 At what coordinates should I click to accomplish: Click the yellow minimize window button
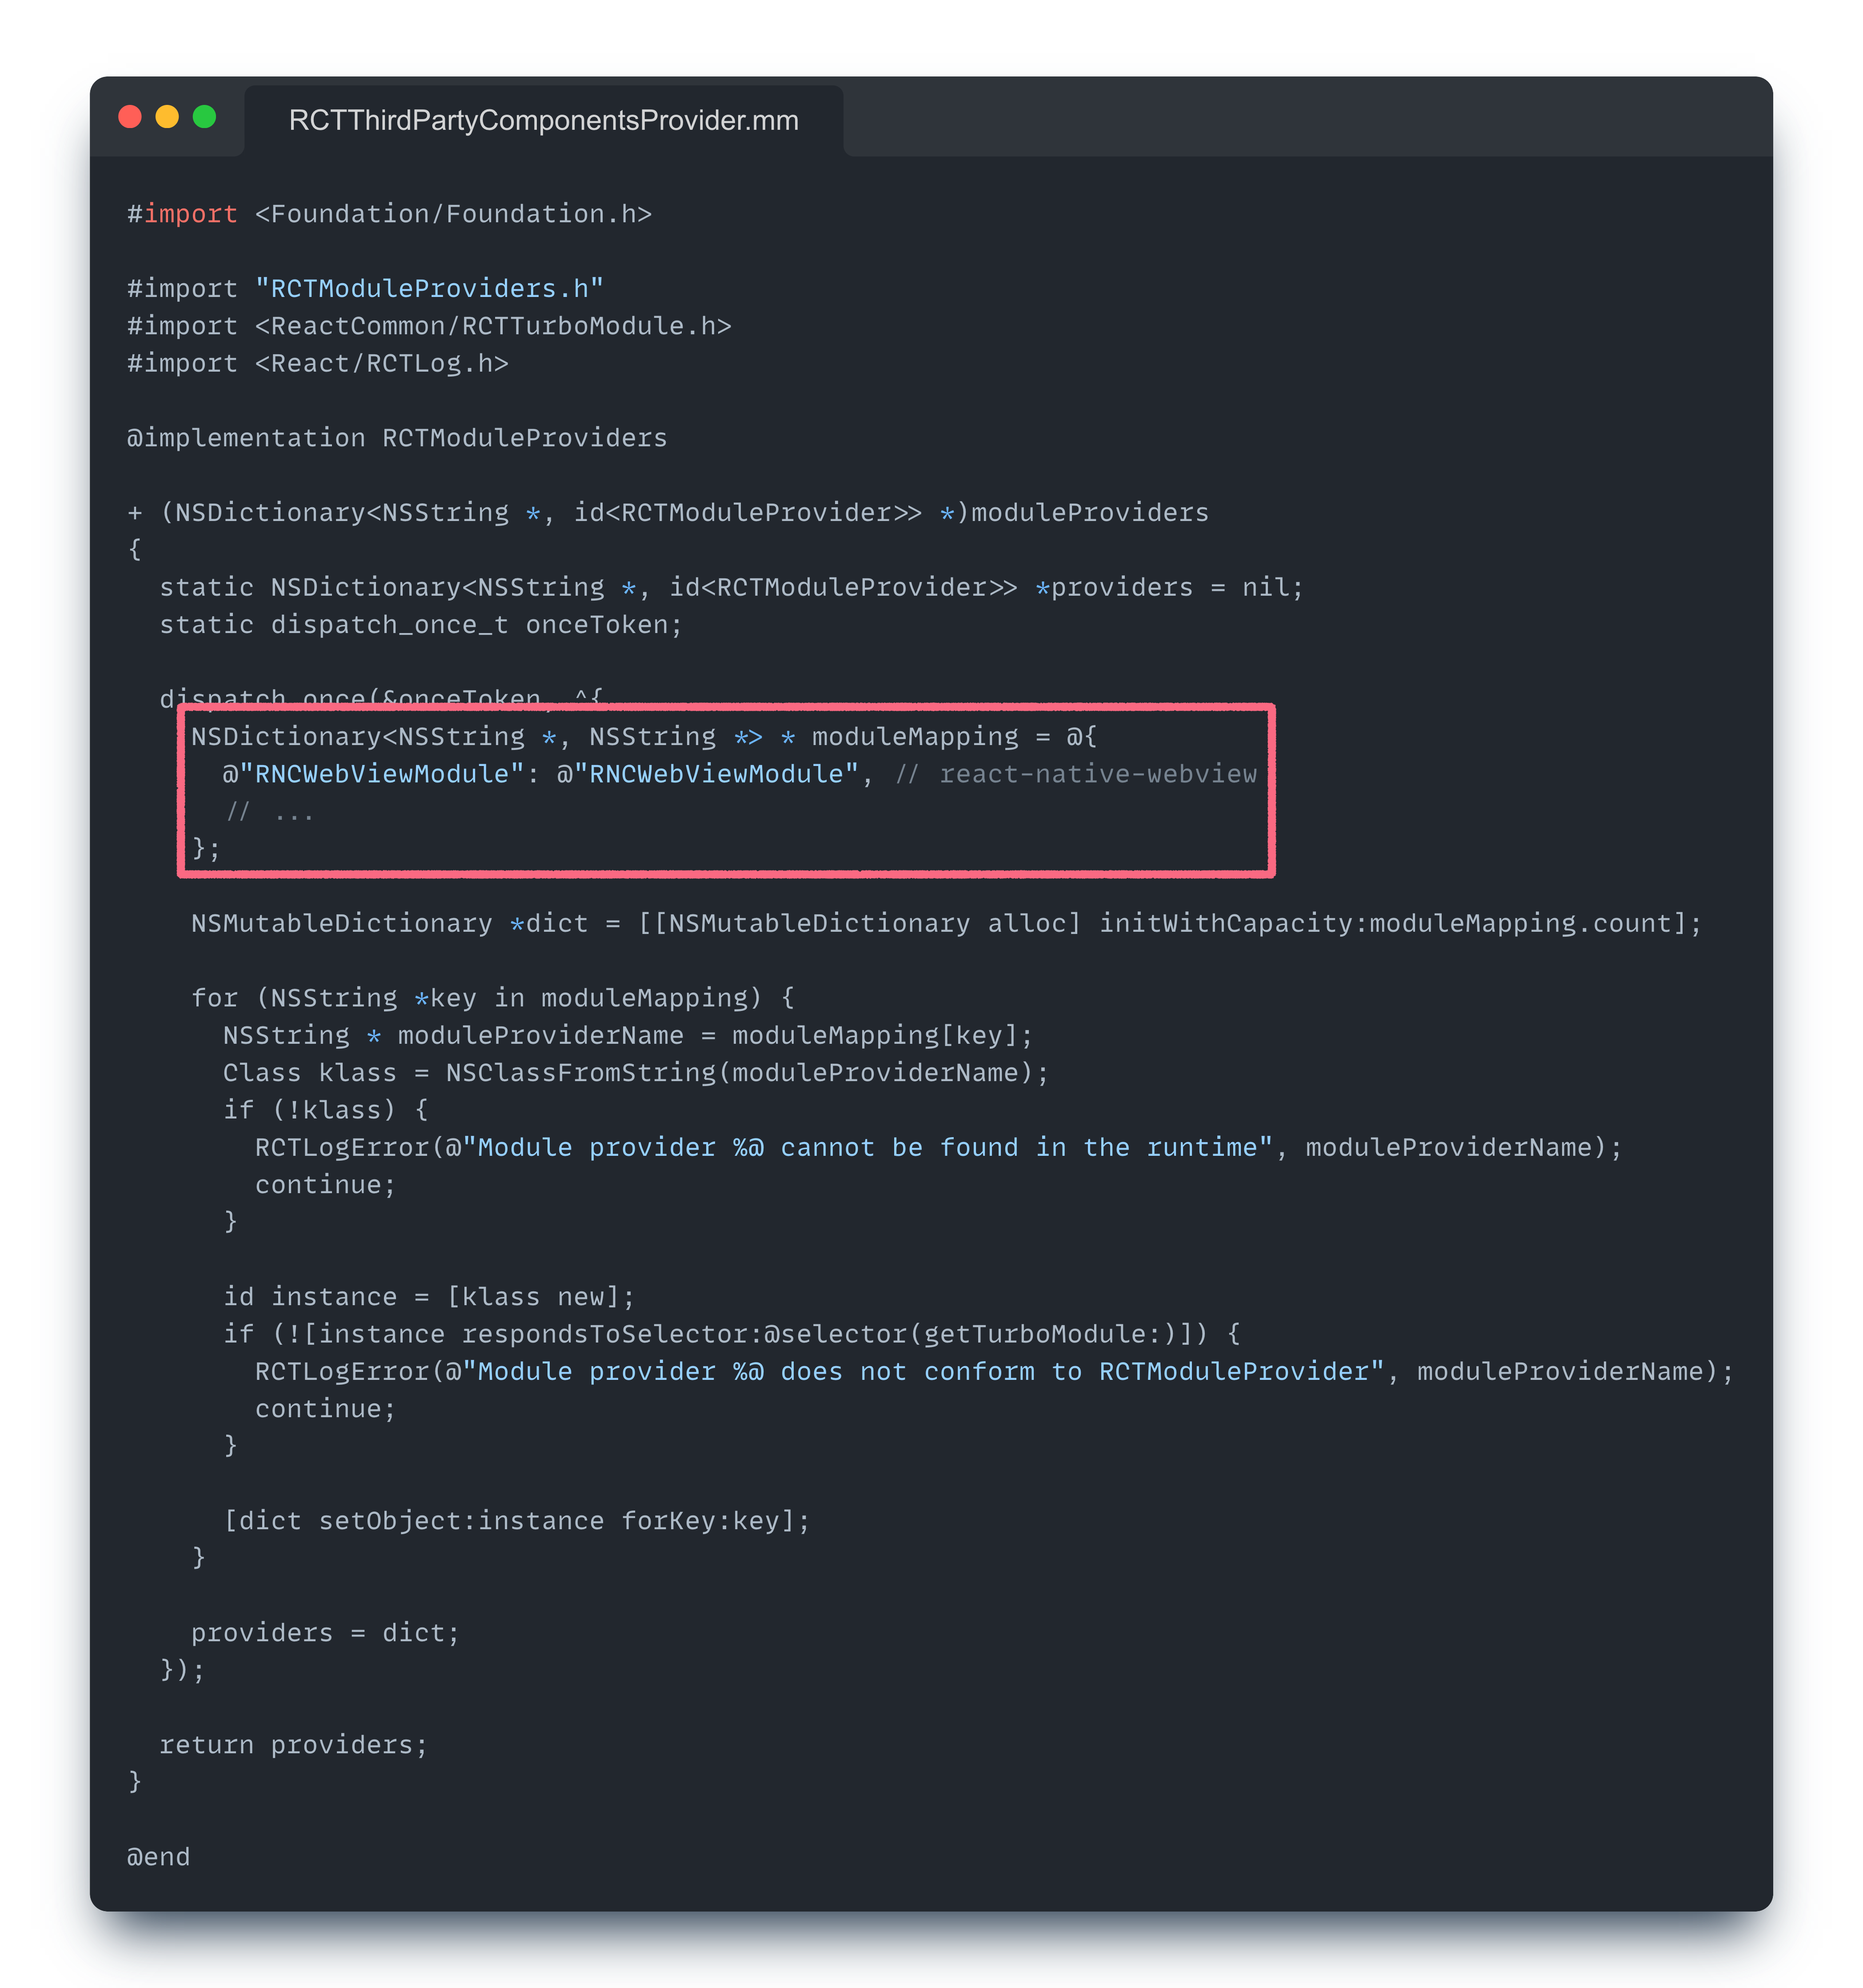point(167,117)
